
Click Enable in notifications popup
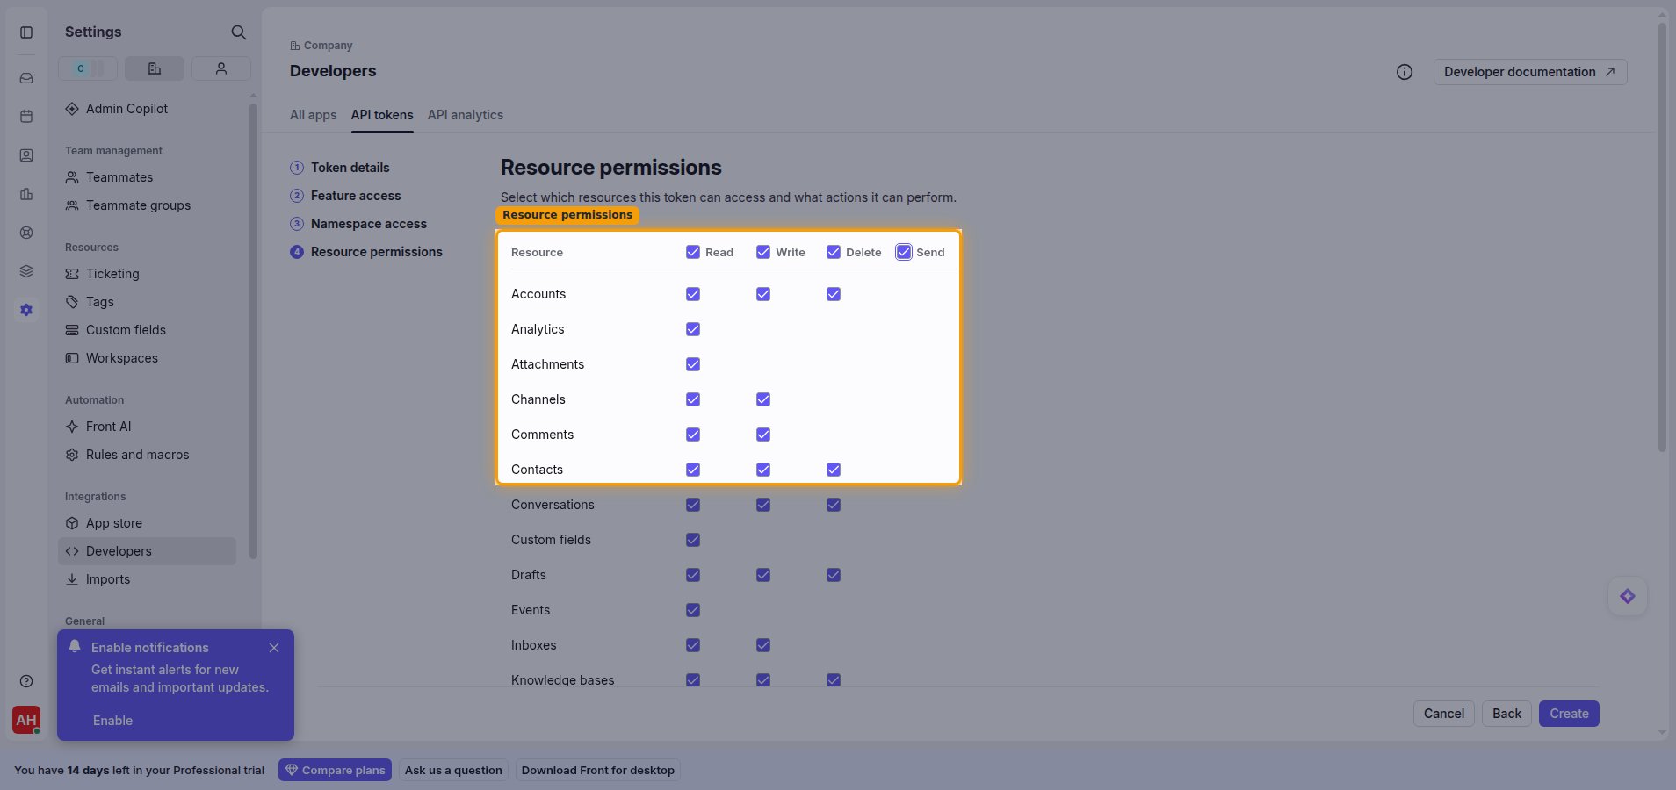[112, 721]
